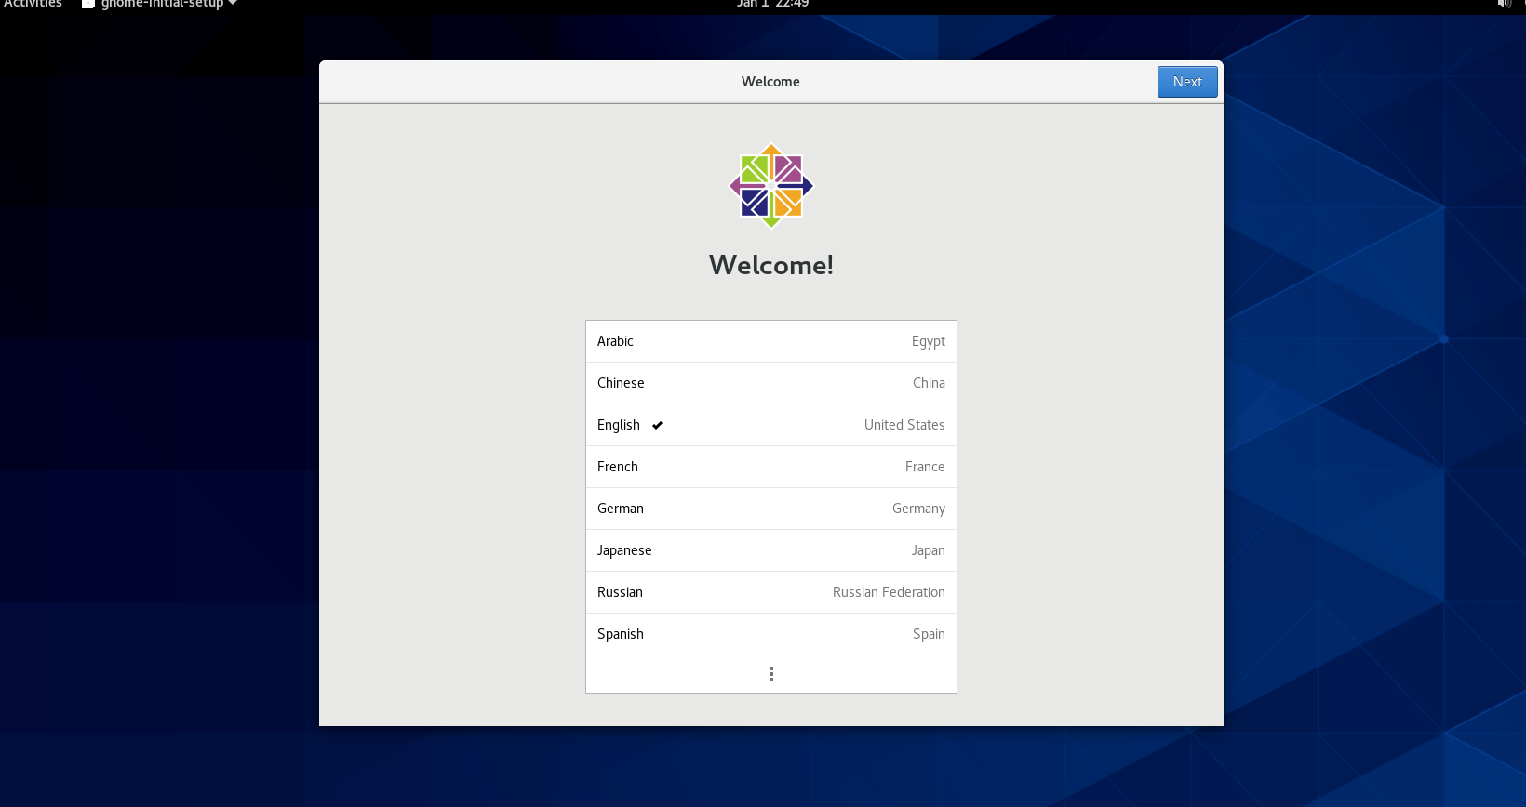The height and width of the screenshot is (807, 1526).
Task: Select English language row
Action: click(771, 425)
